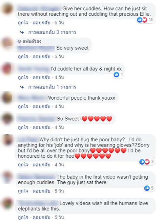The image size is (164, 220).
Task: Reply to 'The baby in the first video' comment
Action: 41,191
